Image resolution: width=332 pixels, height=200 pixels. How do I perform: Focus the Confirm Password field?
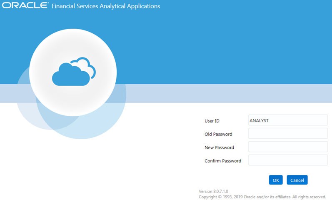[x=288, y=160]
